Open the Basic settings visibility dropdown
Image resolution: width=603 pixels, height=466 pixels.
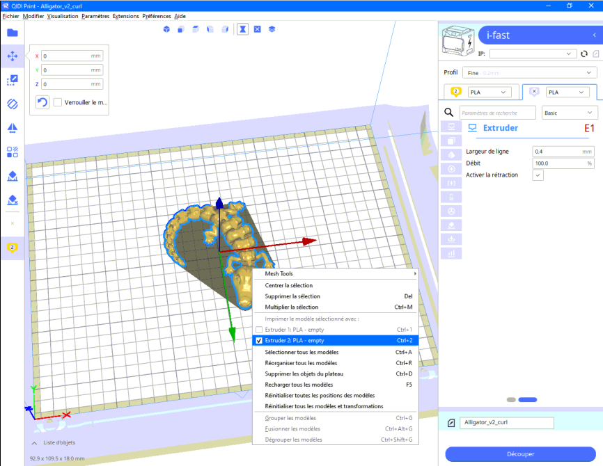pyautogui.click(x=569, y=113)
